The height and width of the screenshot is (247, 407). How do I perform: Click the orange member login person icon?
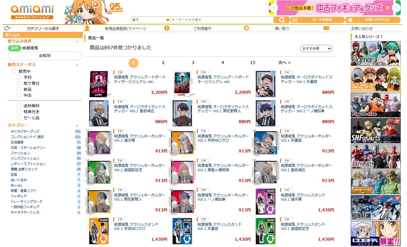(87, 28)
